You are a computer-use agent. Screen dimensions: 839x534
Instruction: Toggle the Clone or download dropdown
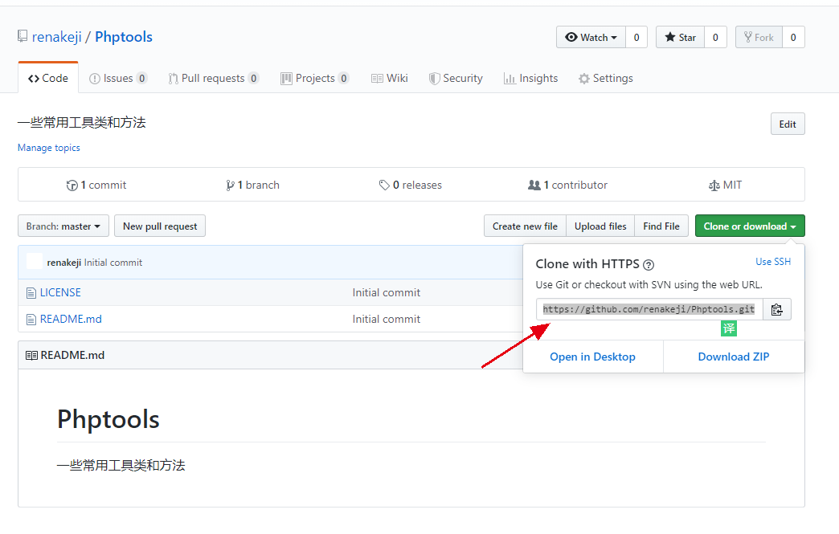click(x=750, y=226)
